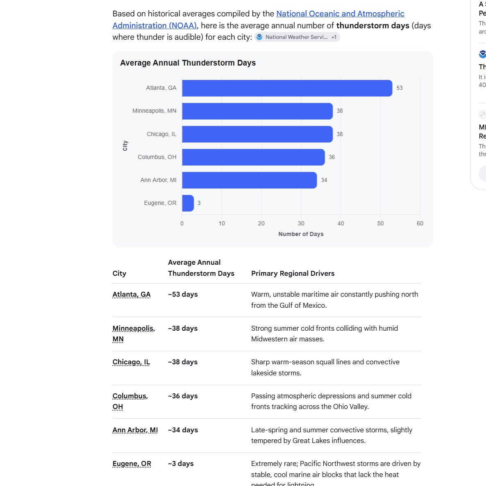Click the Chicago, IL bar in the chart
The image size is (486, 486).
257,134
